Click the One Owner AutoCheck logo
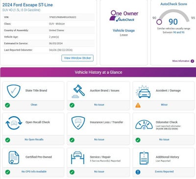 (124, 16)
